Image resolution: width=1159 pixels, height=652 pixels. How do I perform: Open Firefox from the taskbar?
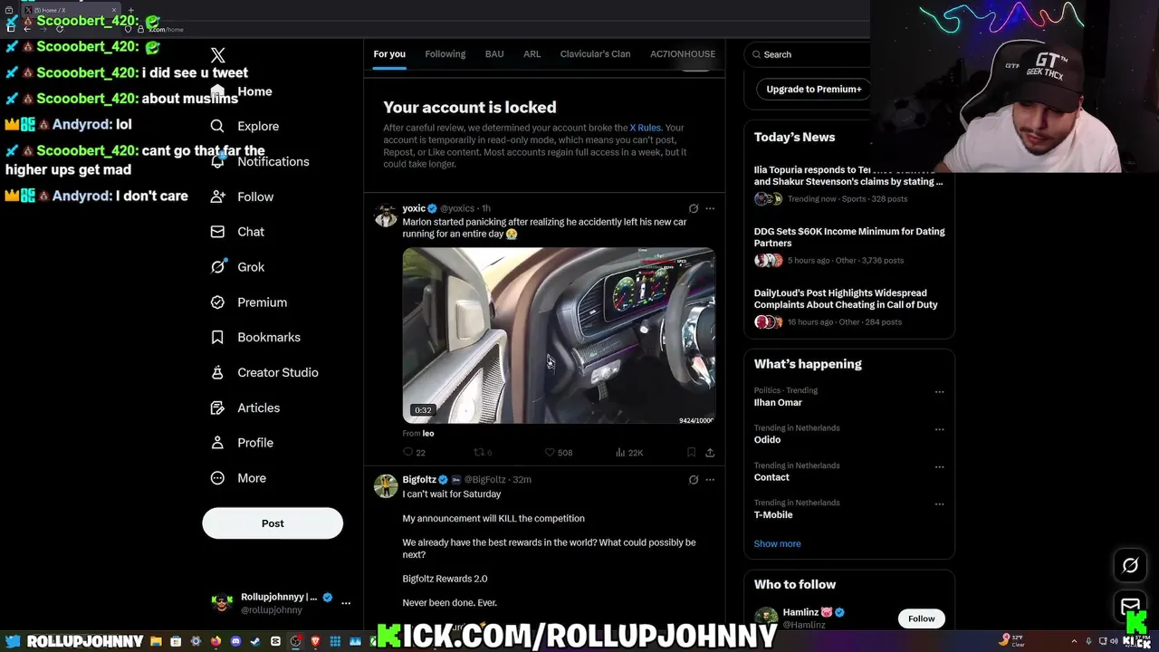216,642
